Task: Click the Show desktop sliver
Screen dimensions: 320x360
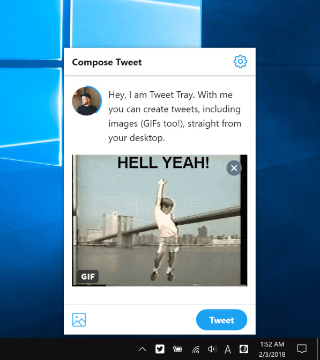Action: pos(318,349)
